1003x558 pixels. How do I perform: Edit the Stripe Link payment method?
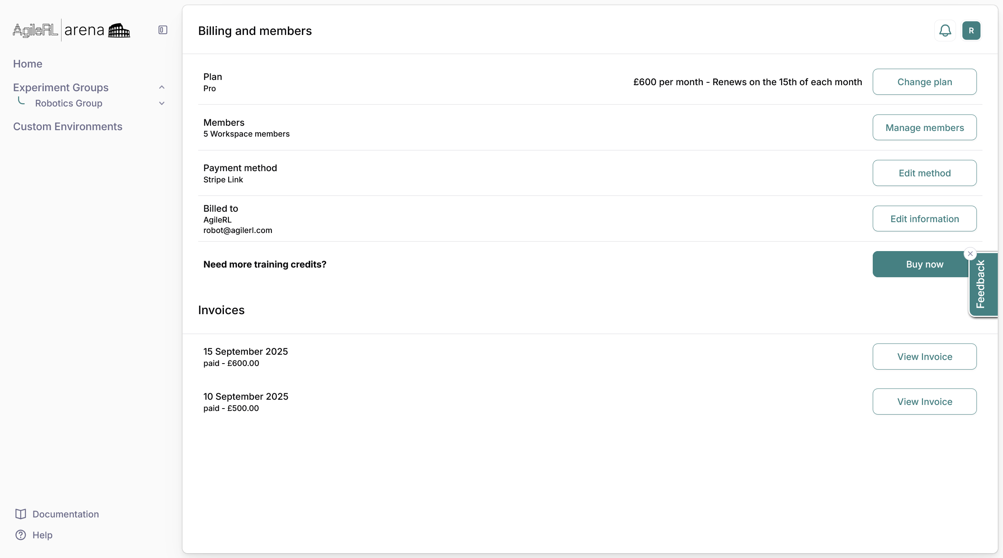[924, 173]
